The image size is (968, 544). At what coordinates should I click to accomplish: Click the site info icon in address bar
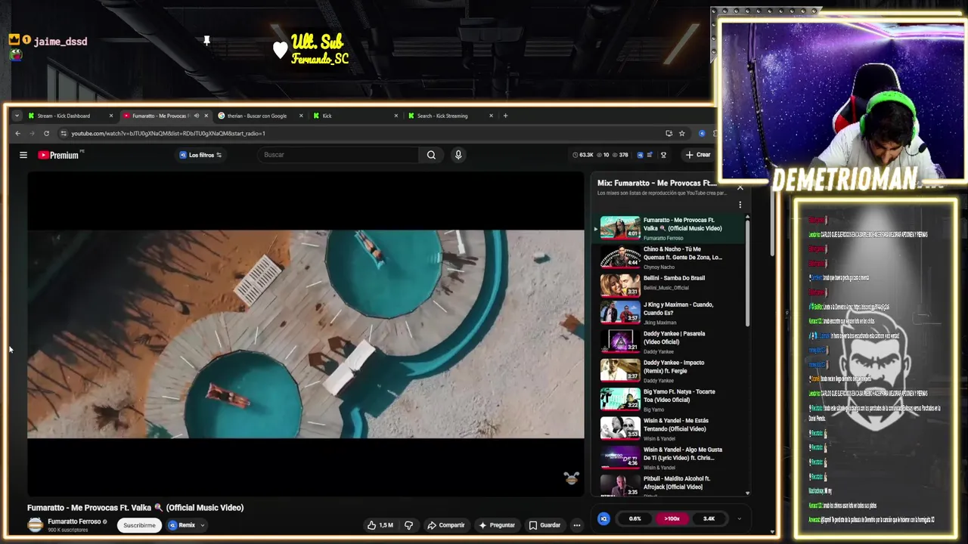click(x=64, y=134)
